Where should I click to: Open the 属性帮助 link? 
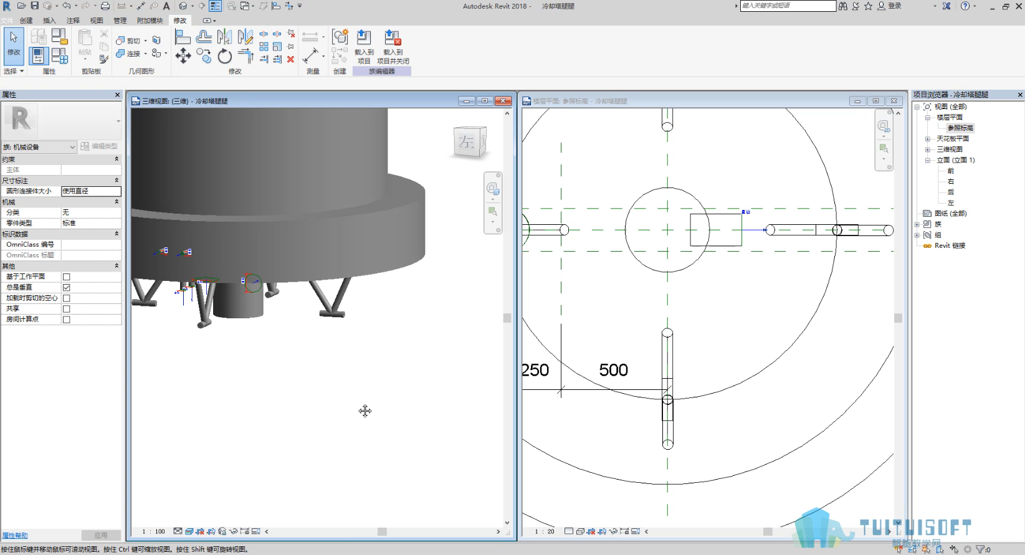coord(15,536)
